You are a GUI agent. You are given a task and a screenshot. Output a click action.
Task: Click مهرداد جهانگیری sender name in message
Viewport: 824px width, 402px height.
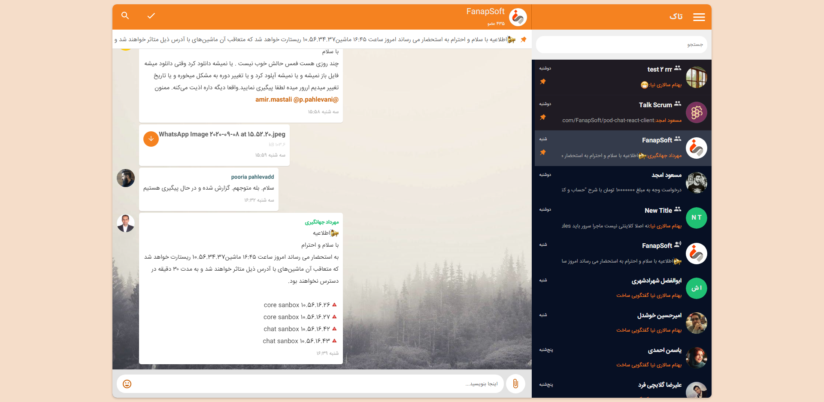pos(322,222)
